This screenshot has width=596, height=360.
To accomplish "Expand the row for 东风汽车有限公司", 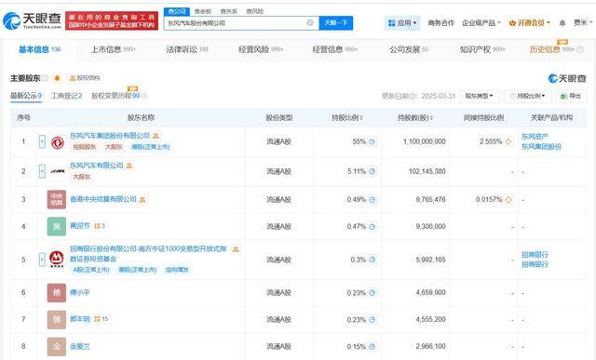I will (42, 171).
